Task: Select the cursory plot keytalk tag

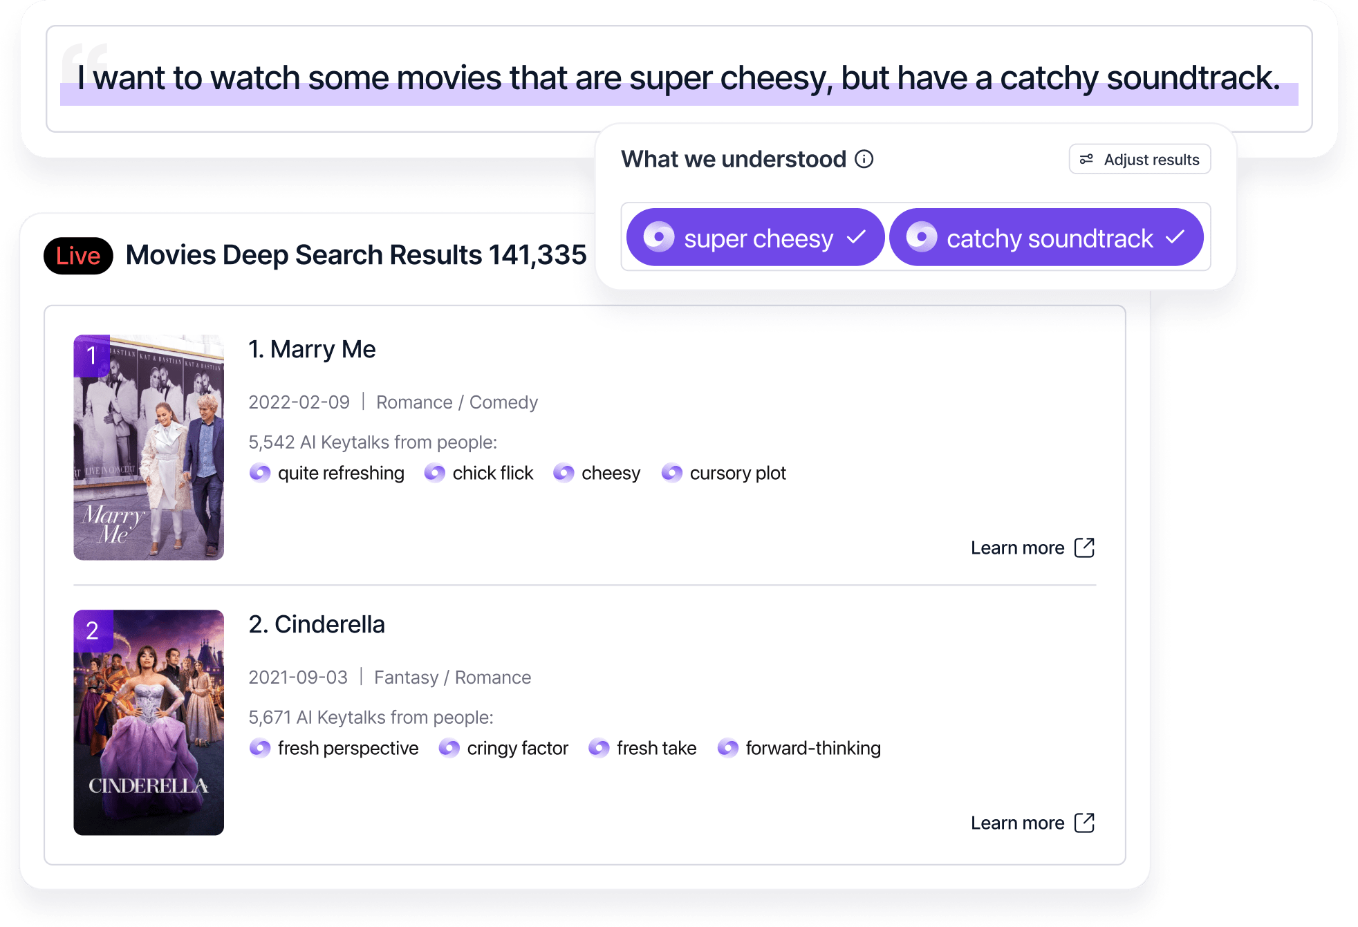Action: coord(723,473)
